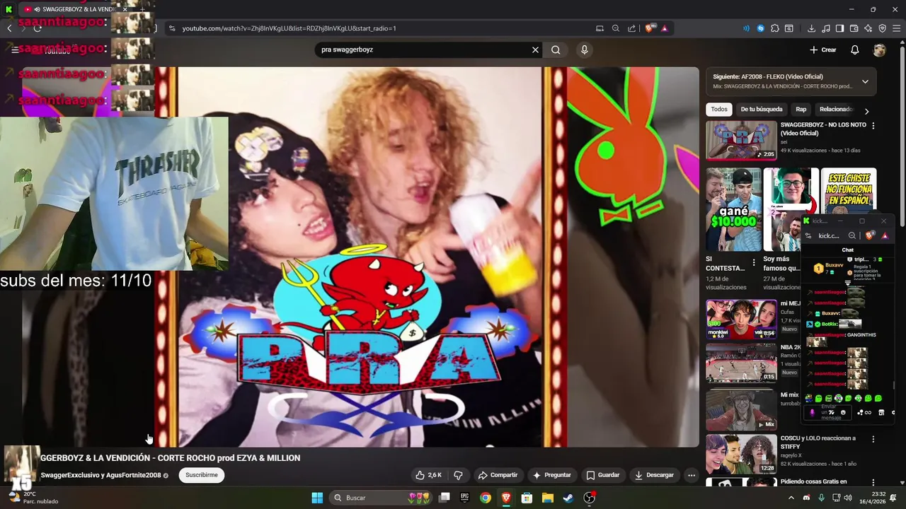Viewport: 906px width, 509px height.
Task: Open emoji picker in Kick chat
Action: click(x=842, y=412)
